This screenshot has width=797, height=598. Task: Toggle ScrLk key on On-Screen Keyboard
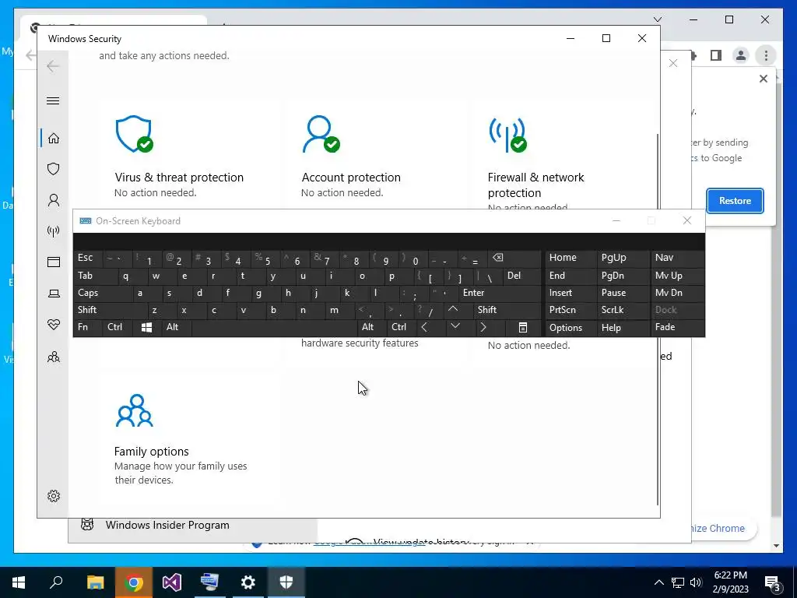[x=623, y=310]
